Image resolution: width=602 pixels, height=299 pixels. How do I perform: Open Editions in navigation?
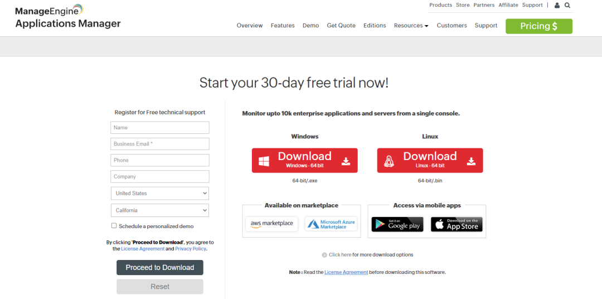[375, 25]
